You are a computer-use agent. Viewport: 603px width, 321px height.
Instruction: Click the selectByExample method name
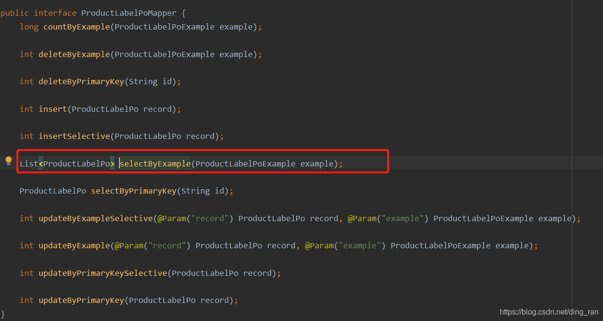coord(155,164)
